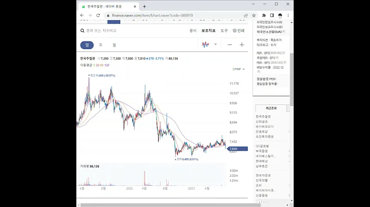Open 현대차증권 in recent list
The width and height of the screenshot is (370, 207).
click(x=263, y=175)
